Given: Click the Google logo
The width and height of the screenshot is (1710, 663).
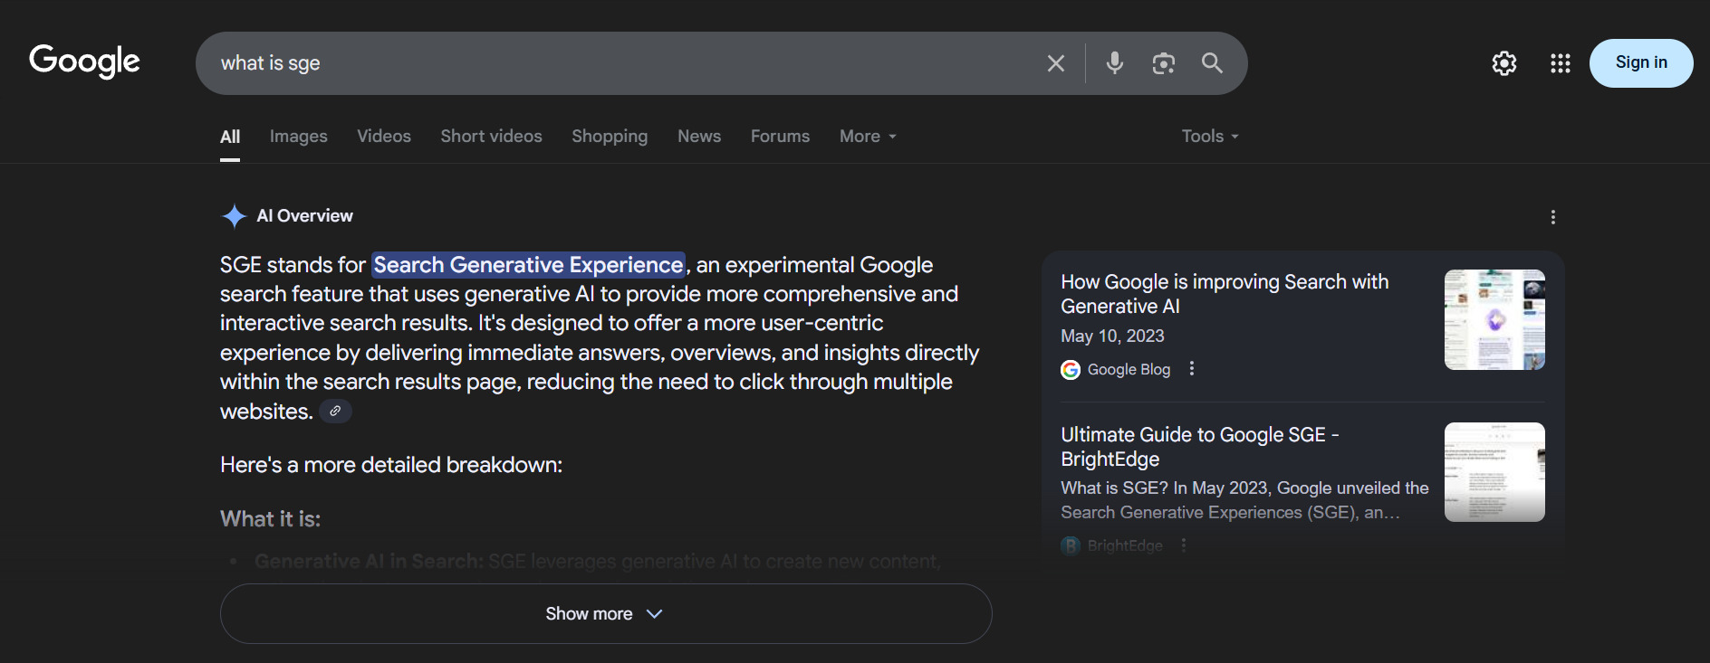Looking at the screenshot, I should point(84,62).
